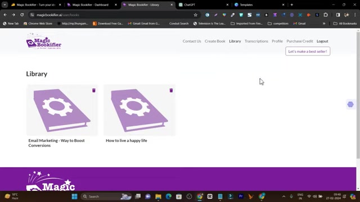Open the Download Free Ga... bookmark

point(108,24)
